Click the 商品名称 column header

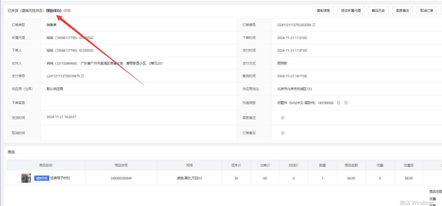(46, 165)
